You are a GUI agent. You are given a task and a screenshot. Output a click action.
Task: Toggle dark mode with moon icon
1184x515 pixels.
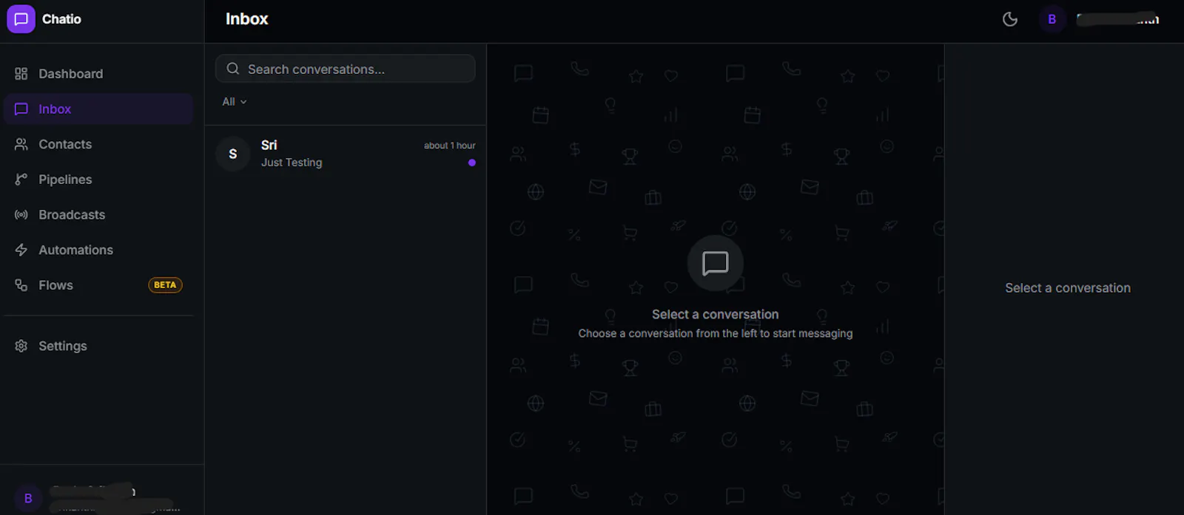(x=1009, y=19)
